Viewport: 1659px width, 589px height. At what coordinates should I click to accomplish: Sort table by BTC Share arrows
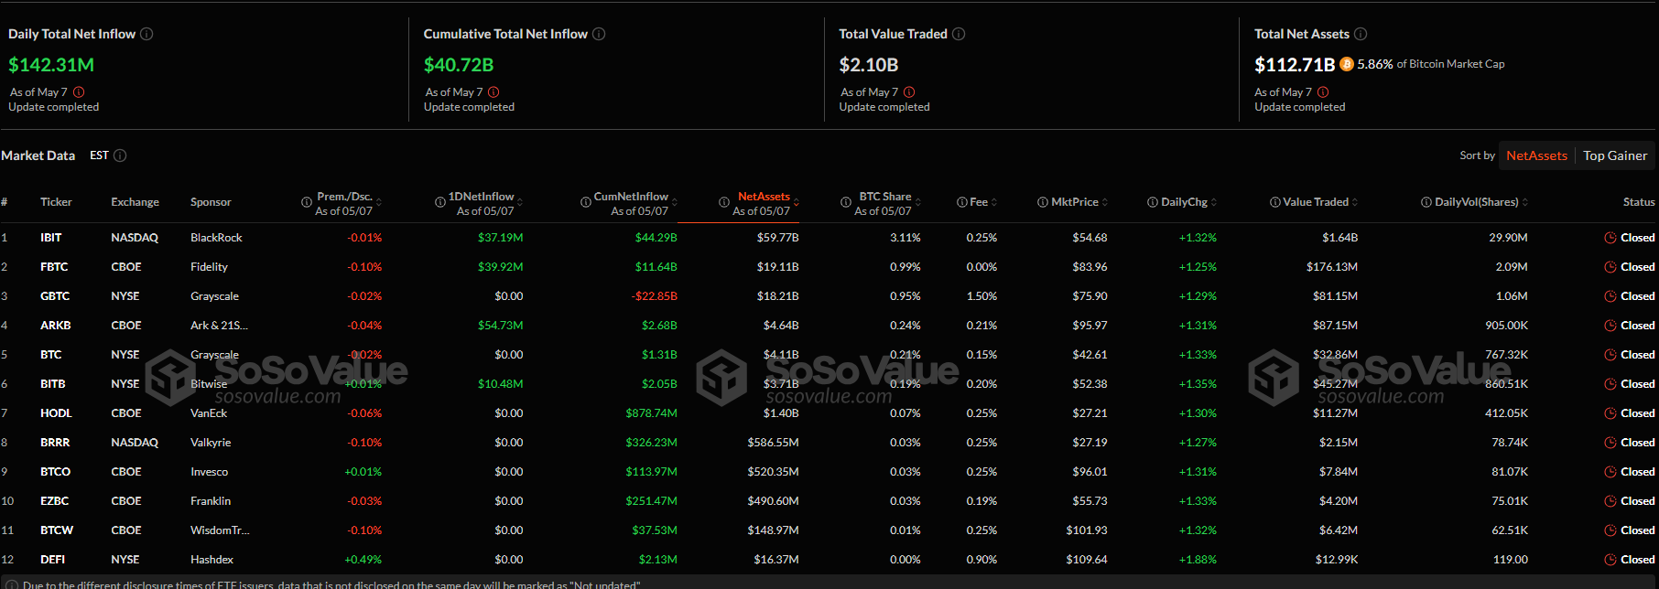(x=918, y=202)
